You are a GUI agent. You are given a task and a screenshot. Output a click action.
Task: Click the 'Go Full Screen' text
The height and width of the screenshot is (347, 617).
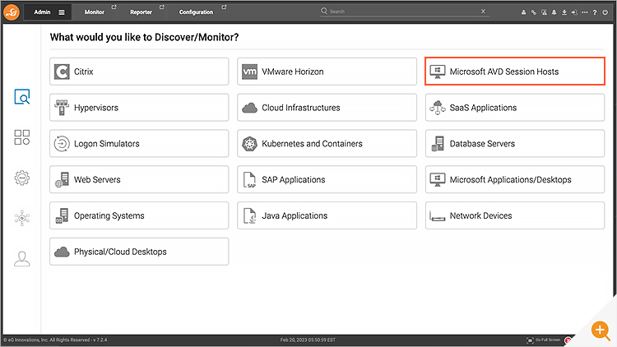[x=548, y=340]
